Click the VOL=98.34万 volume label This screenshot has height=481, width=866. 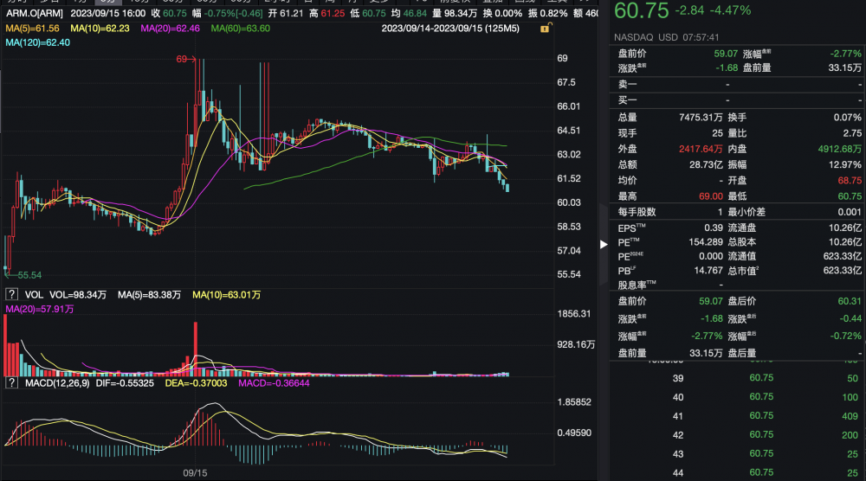click(x=77, y=295)
